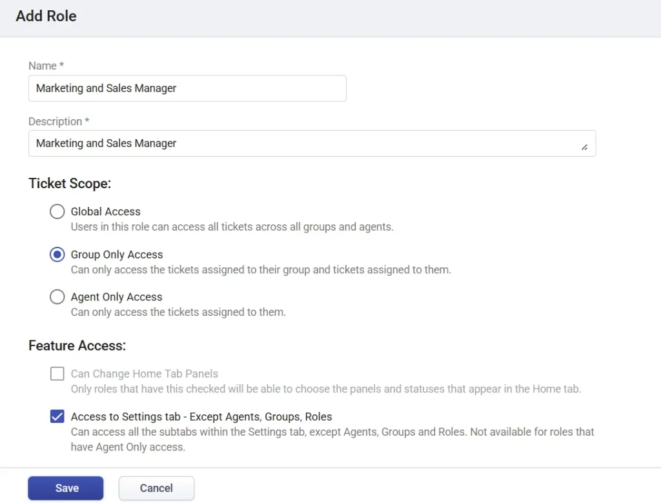This screenshot has width=661, height=504.
Task: Click the 'Add Role' title
Action: click(x=46, y=16)
